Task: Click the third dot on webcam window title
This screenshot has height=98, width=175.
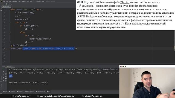Action: click(125, 66)
